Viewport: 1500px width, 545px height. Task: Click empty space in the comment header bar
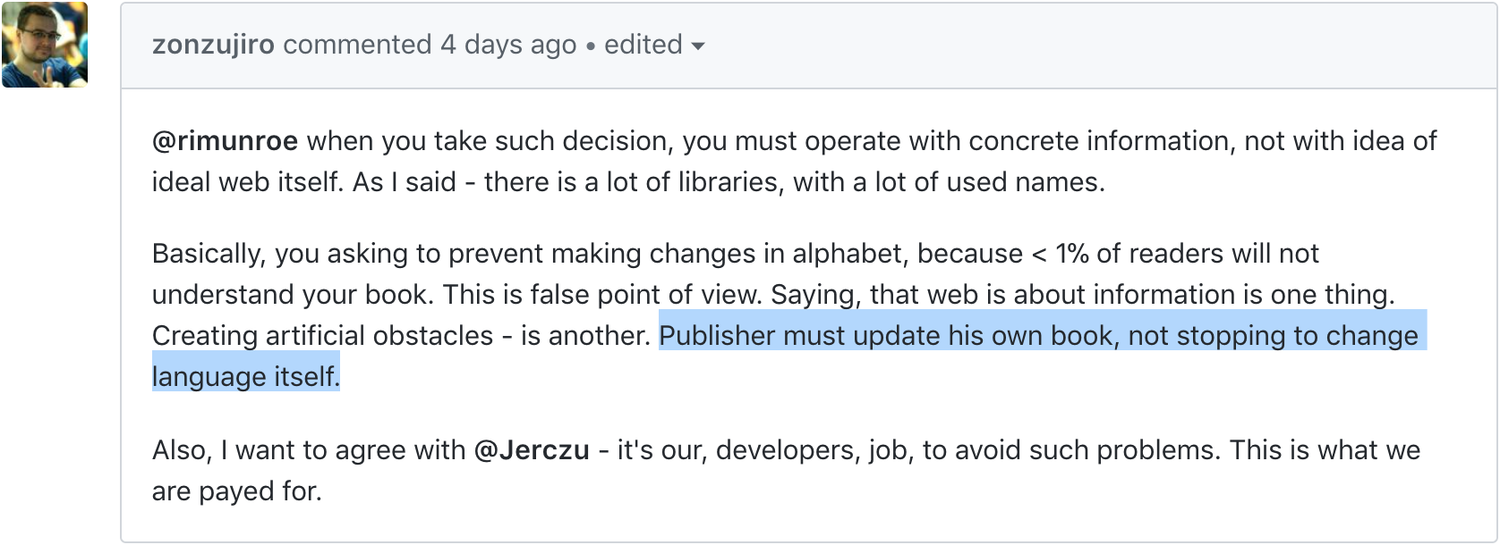(x=1074, y=45)
